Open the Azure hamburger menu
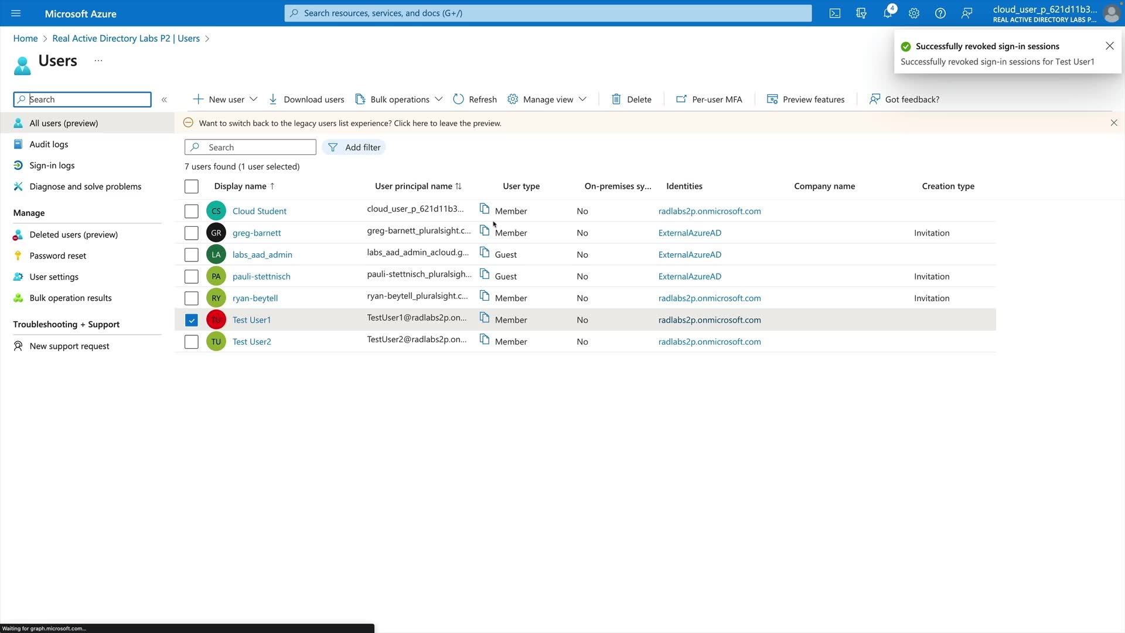1125x633 pixels. [16, 13]
